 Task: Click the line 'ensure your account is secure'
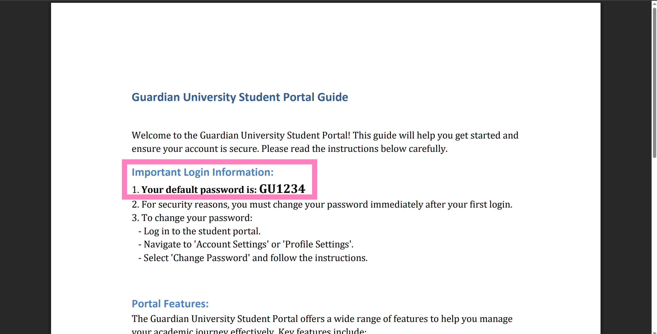pos(289,149)
